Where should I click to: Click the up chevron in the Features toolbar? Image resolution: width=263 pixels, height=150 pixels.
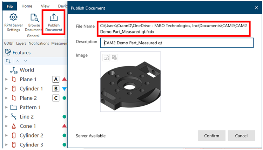(x=18, y=61)
